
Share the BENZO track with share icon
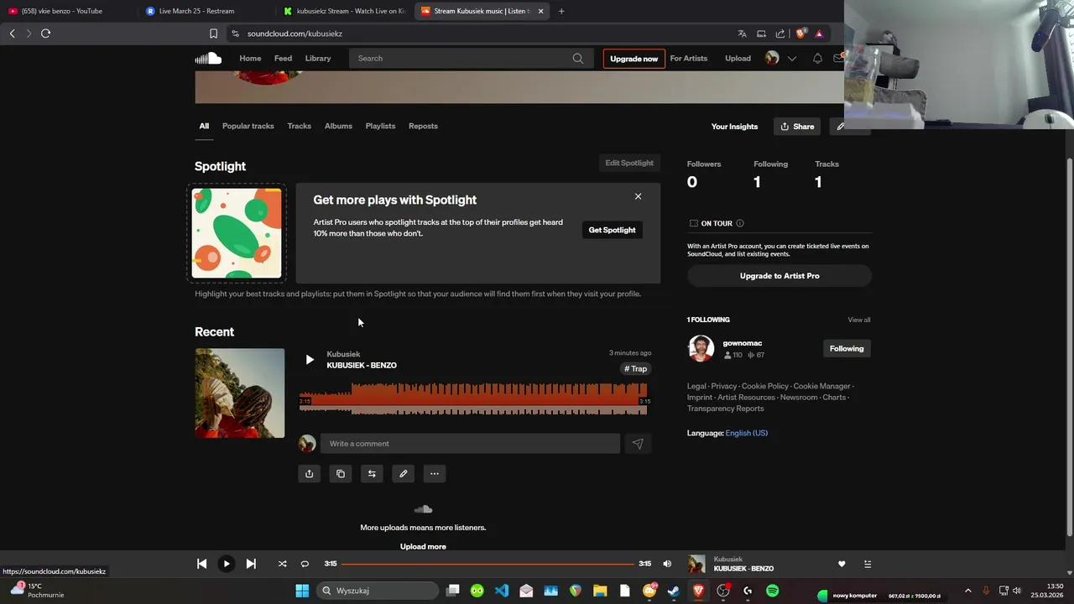pos(309,474)
